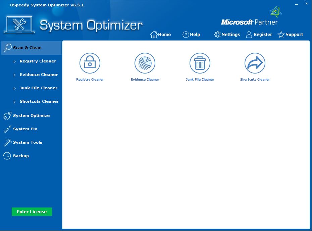Viewport: 312px width, 231px height.
Task: Expand the Junk File Cleaner sidebar arrow
Action: 14,88
